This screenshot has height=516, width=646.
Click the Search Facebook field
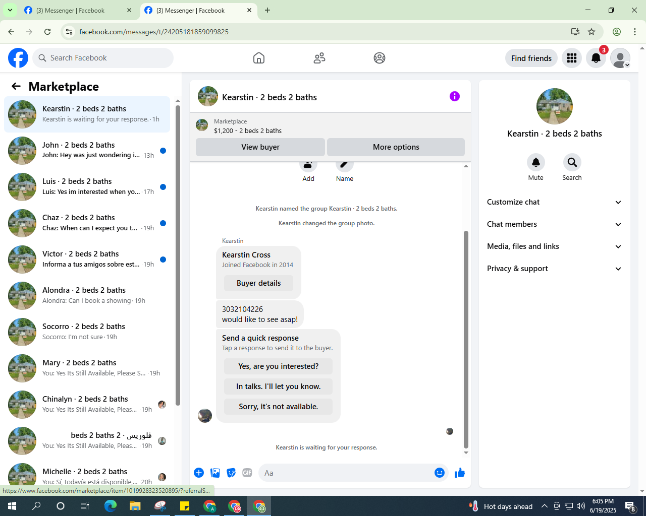[103, 58]
